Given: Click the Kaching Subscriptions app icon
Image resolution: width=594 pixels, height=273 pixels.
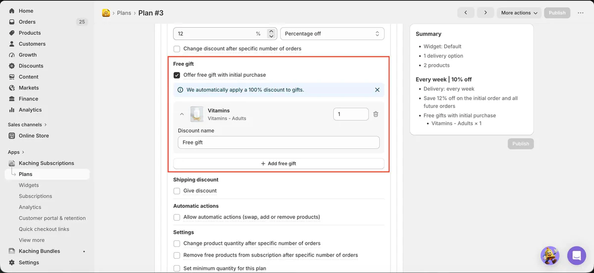Looking at the screenshot, I should (x=12, y=163).
